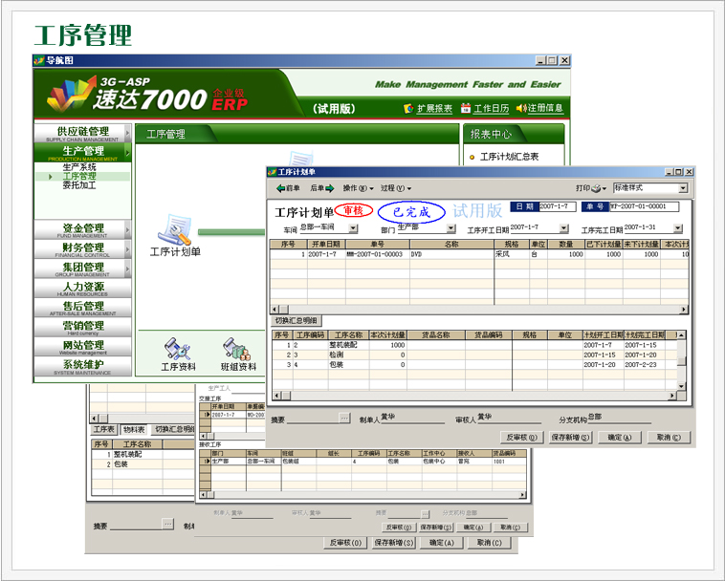Open the 操作 dropdown menu
This screenshot has height=581, width=725.
[358, 188]
